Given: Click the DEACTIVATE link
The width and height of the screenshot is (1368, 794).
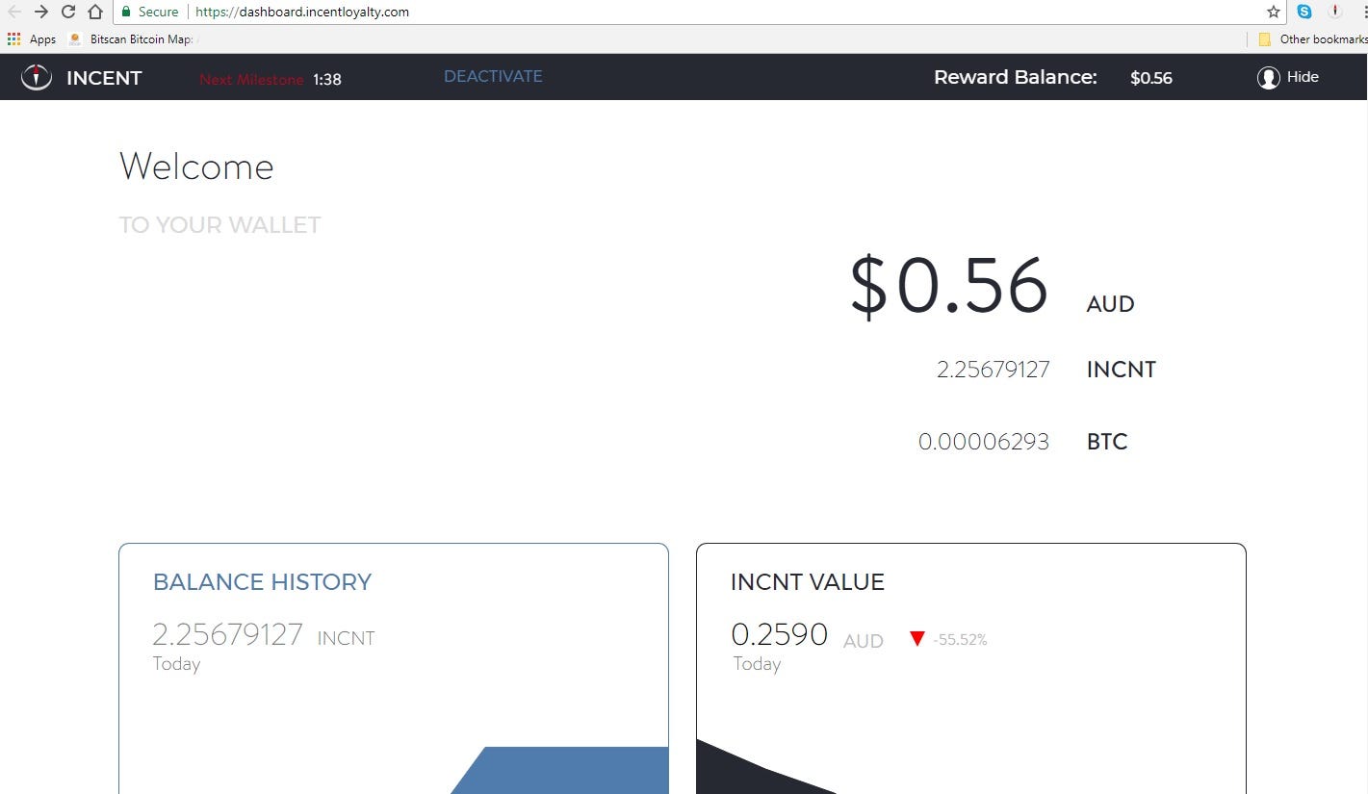Looking at the screenshot, I should tap(493, 76).
